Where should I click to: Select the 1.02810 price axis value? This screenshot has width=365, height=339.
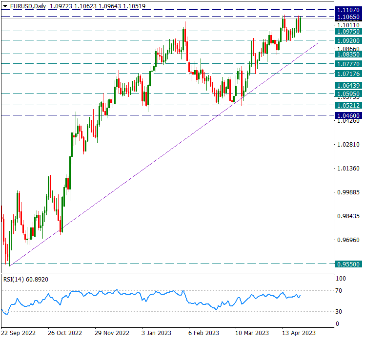click(348, 145)
